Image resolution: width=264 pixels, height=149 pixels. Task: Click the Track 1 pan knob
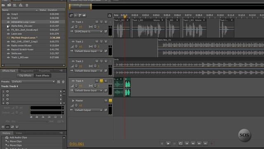click(95, 26)
